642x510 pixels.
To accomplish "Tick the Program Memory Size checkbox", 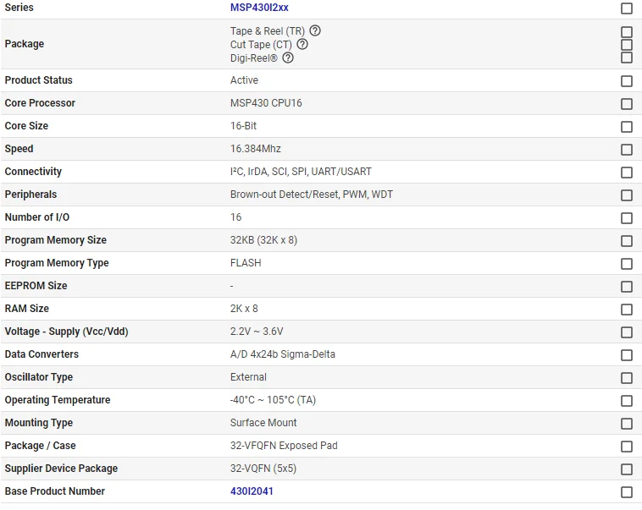I will tap(627, 241).
